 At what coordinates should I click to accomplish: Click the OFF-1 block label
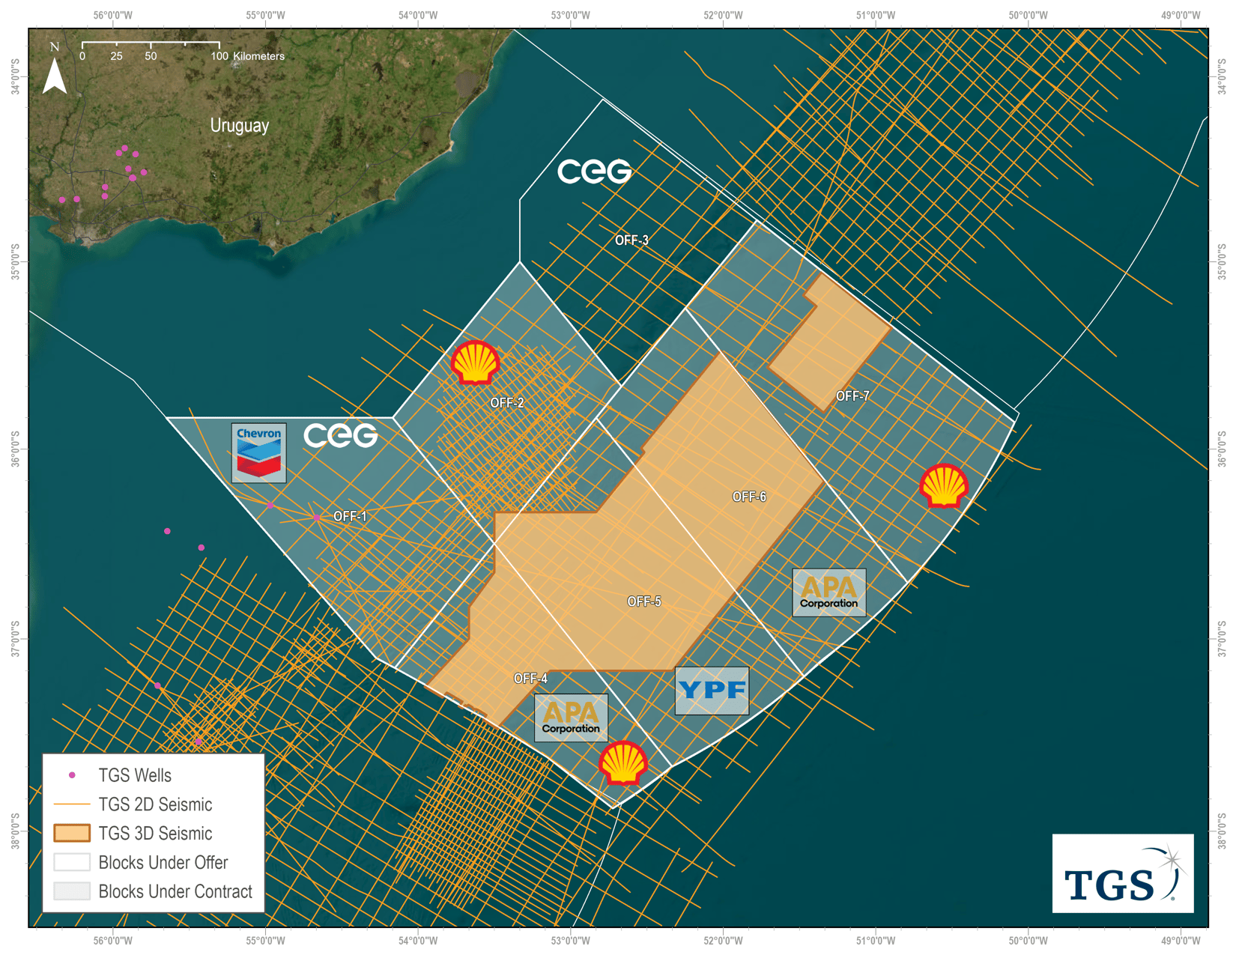click(x=351, y=516)
